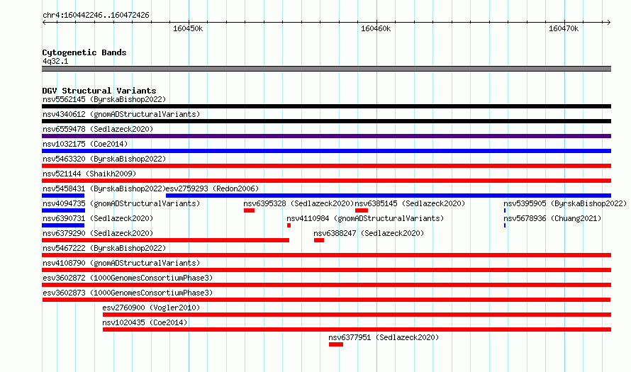Open the nsv4110984 gnomADStructuralVariants label
Screen dimensions: 631x372
[365, 218]
